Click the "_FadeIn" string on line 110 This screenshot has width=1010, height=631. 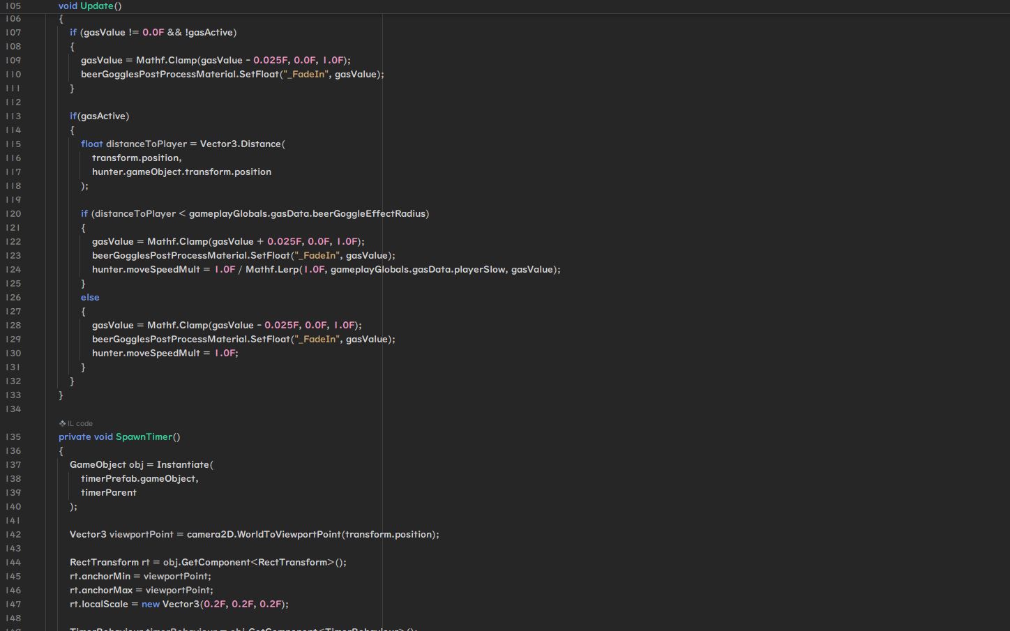pos(304,74)
